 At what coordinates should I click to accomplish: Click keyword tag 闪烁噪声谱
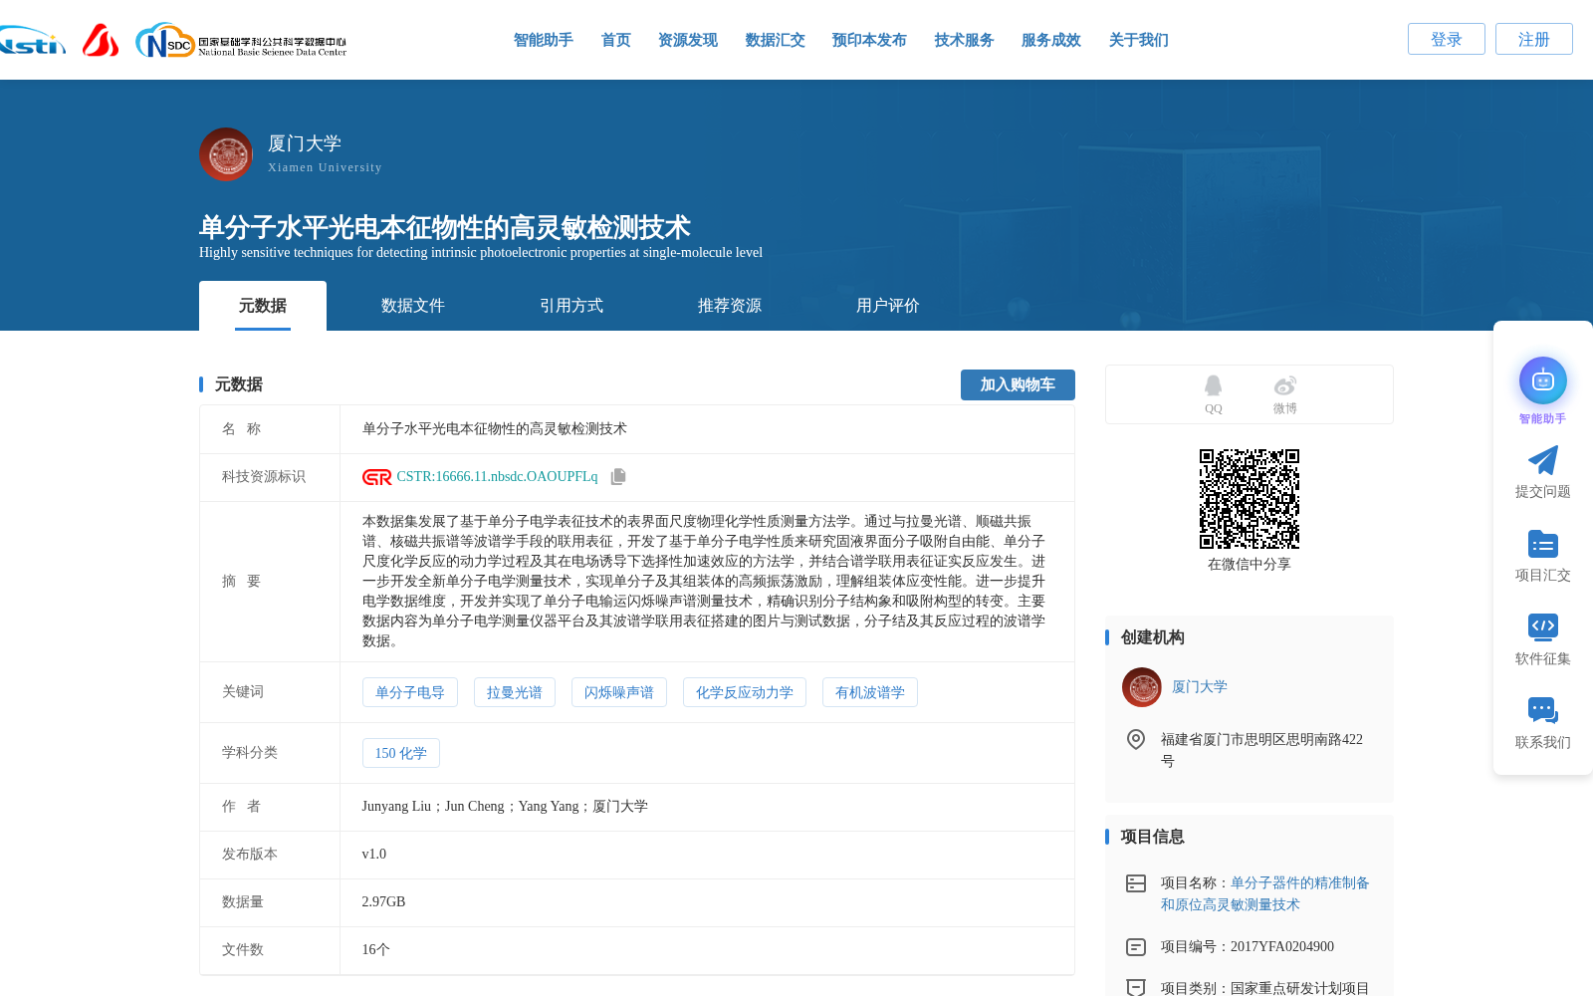tap(619, 692)
